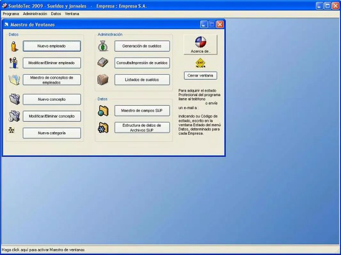The image size is (341, 255).
Task: Open the Programa menu
Action: [x=11, y=14]
